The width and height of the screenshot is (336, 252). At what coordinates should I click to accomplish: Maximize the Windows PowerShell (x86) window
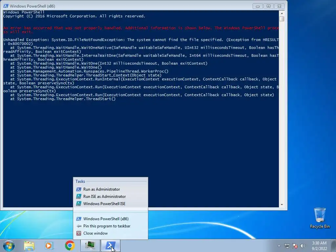click(268, 6)
